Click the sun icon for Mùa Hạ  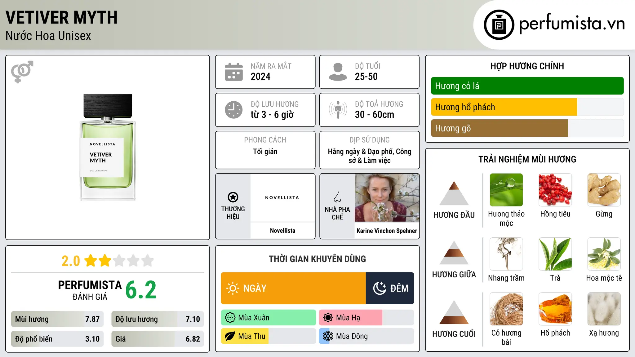coord(328,318)
